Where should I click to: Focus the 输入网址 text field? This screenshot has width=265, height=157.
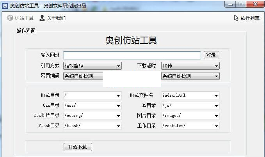tap(132, 55)
